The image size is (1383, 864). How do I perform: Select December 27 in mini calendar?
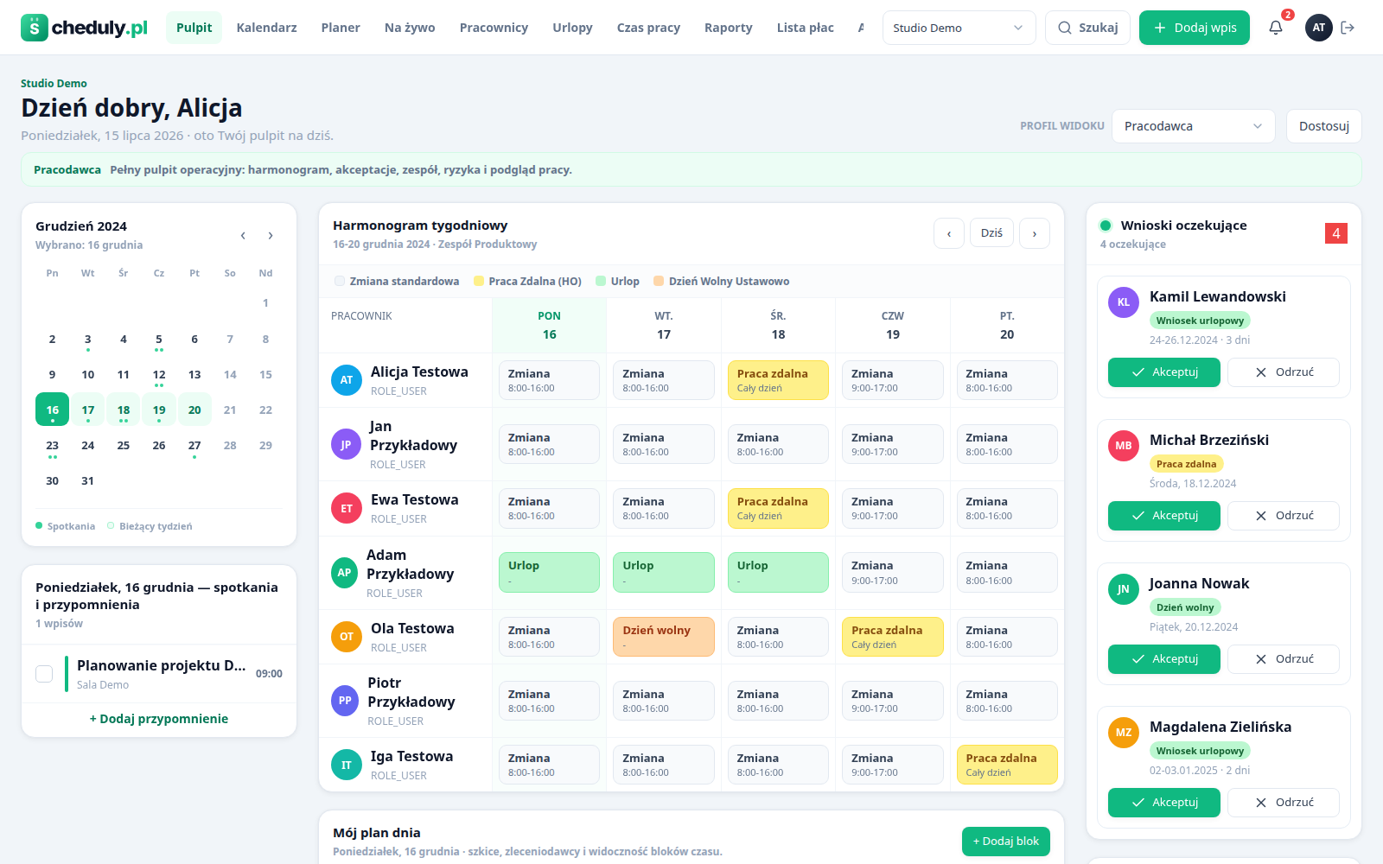point(194,446)
